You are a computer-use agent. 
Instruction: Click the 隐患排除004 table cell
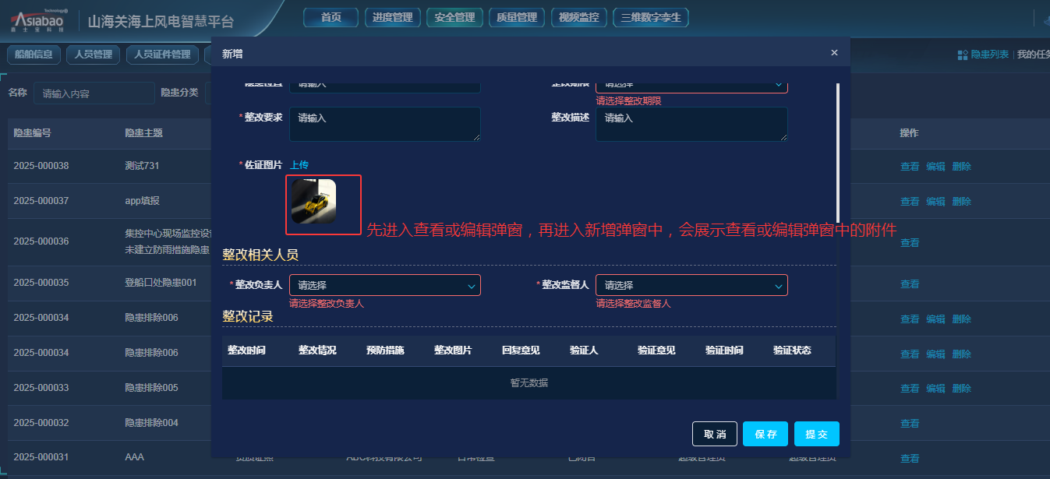click(151, 423)
